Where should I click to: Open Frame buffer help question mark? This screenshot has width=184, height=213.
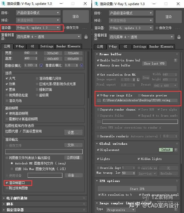pyautogui.click(x=175, y=60)
